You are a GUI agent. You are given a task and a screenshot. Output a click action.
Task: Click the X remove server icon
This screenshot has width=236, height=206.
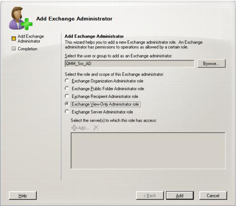pyautogui.click(x=96, y=128)
